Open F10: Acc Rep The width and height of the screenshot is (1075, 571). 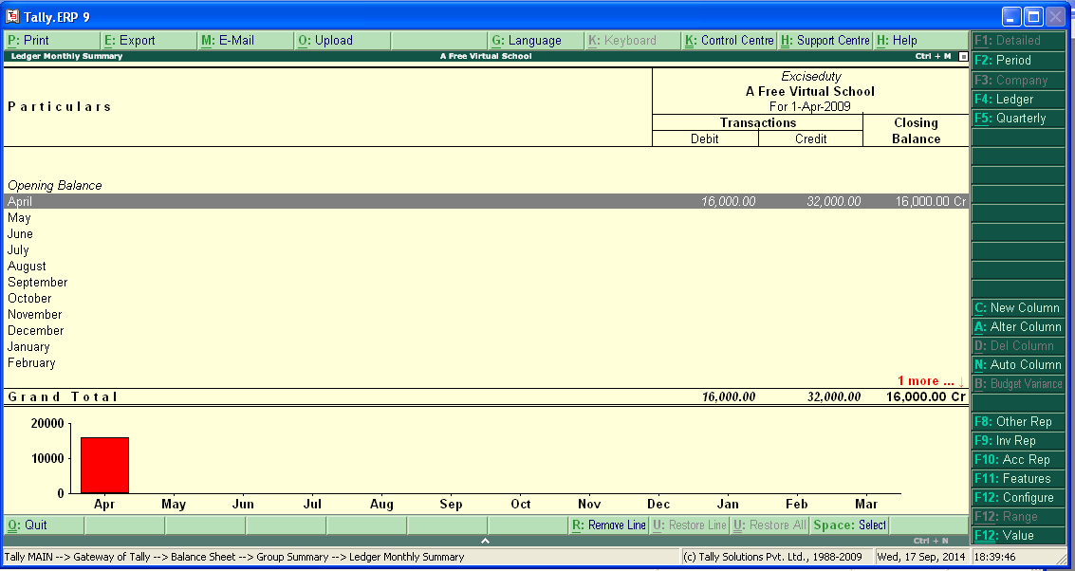point(1018,459)
